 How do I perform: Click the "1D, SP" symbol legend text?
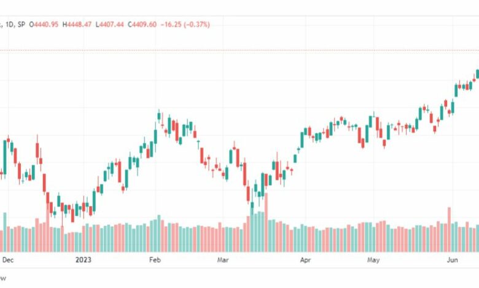[x=13, y=24]
